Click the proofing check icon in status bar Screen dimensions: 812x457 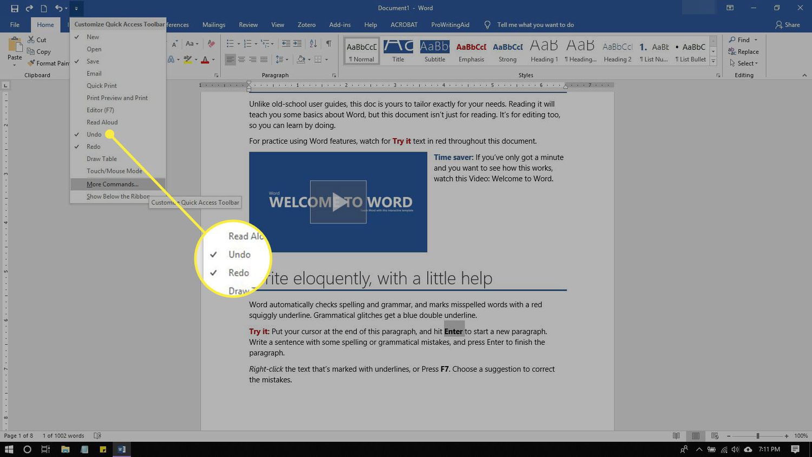(x=97, y=436)
